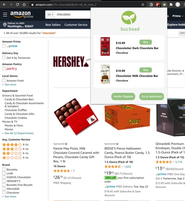Open the Chrome profile avatar

click(178, 5)
